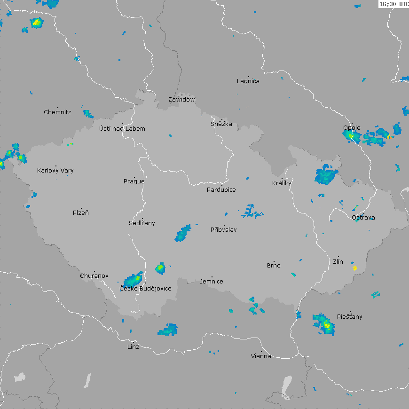409x409 pixels.
Task: Click the storm cell west of Piešťany
Action: coord(324,323)
